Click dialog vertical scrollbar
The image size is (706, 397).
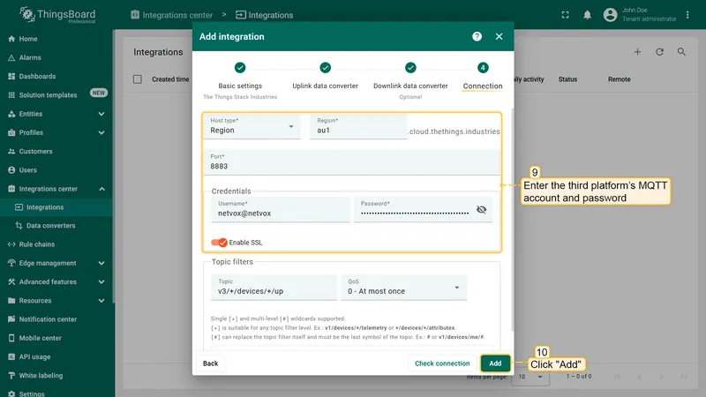pos(512,221)
